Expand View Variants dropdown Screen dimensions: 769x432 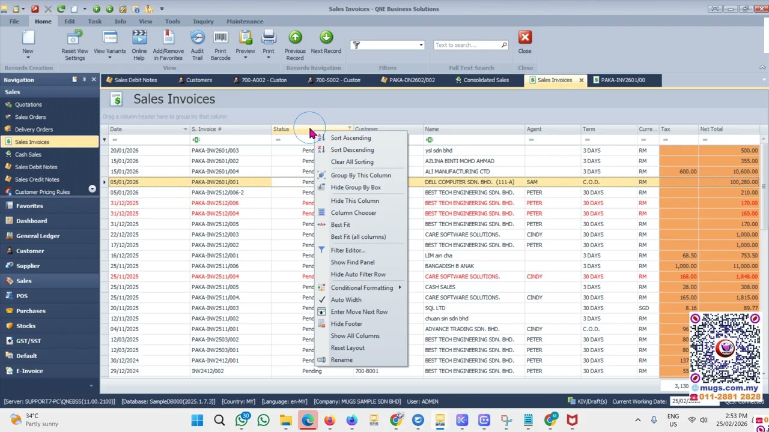point(109,58)
